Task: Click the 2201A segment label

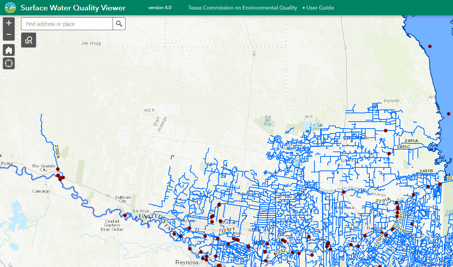Action: pos(383,200)
